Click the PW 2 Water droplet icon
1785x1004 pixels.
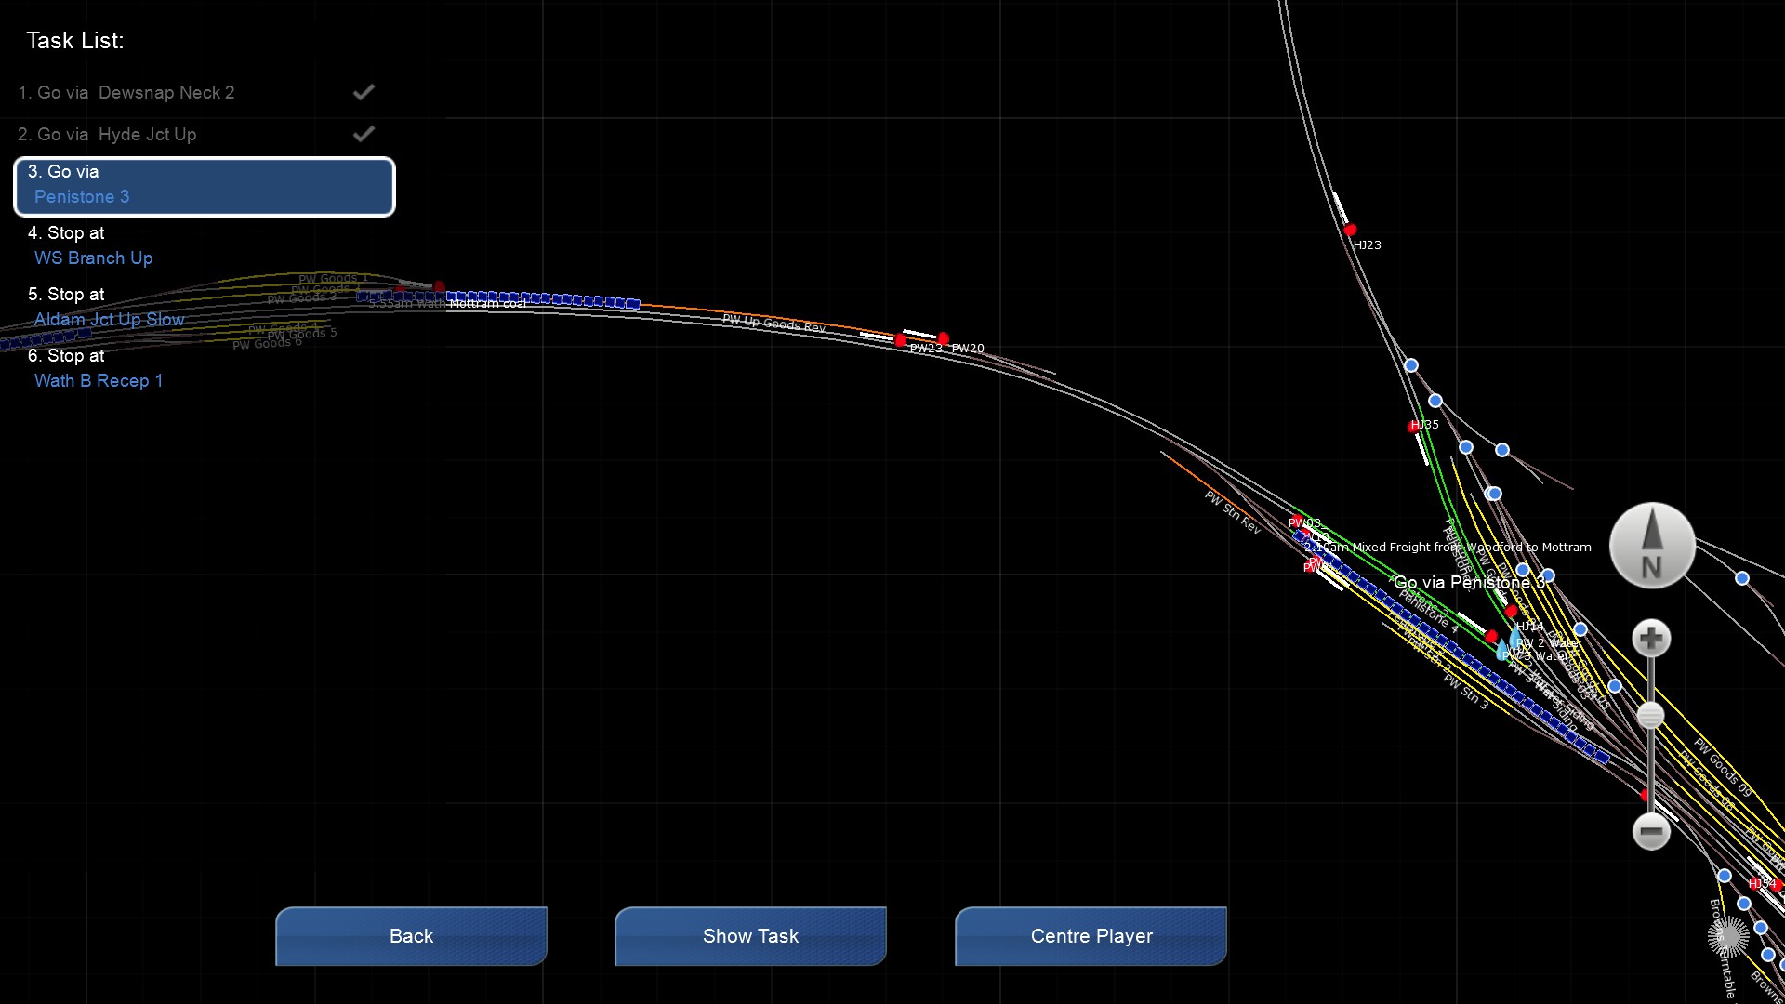click(x=1514, y=635)
